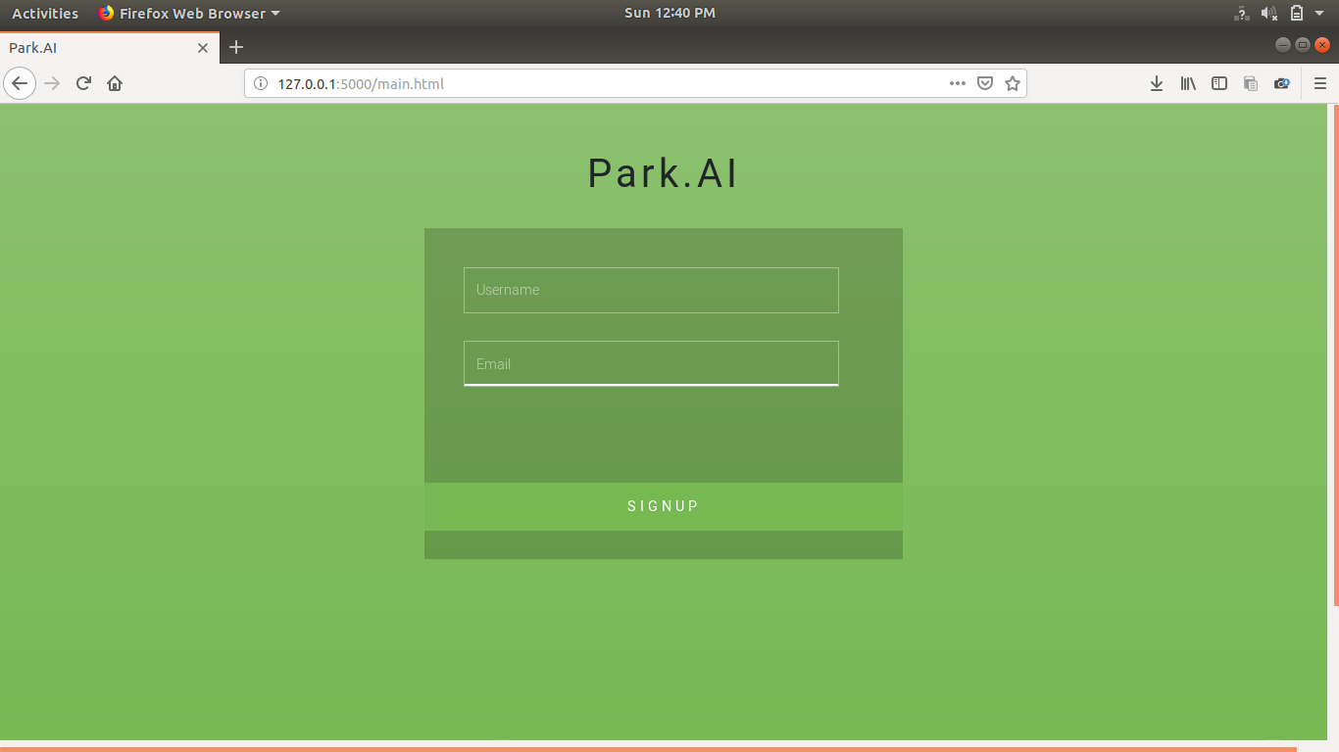Open the Activities overview
Screen dimensions: 1339x752
point(45,13)
